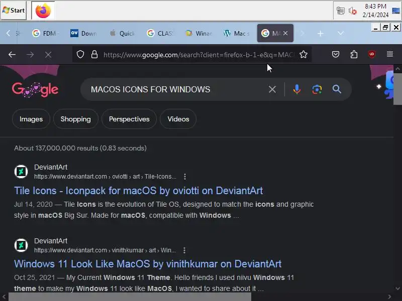Filter results by Perspectives
Viewport: 402px width, 301px height.
pyautogui.click(x=129, y=119)
